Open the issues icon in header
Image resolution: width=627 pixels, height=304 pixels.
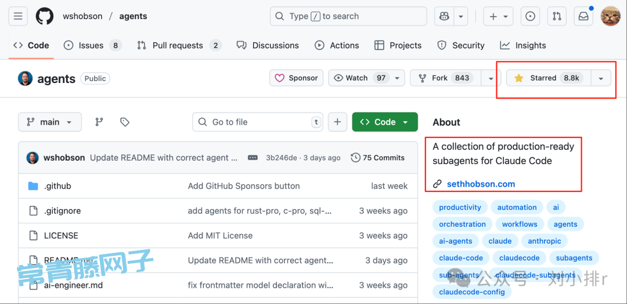(530, 16)
